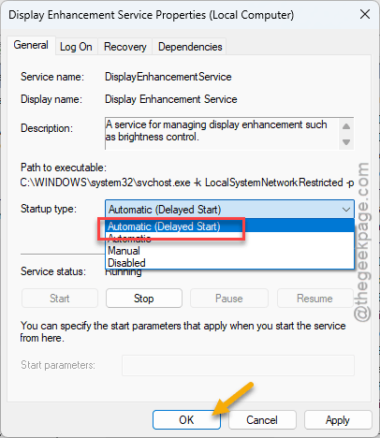The image size is (380, 438).
Task: Stop the running service
Action: point(144,299)
